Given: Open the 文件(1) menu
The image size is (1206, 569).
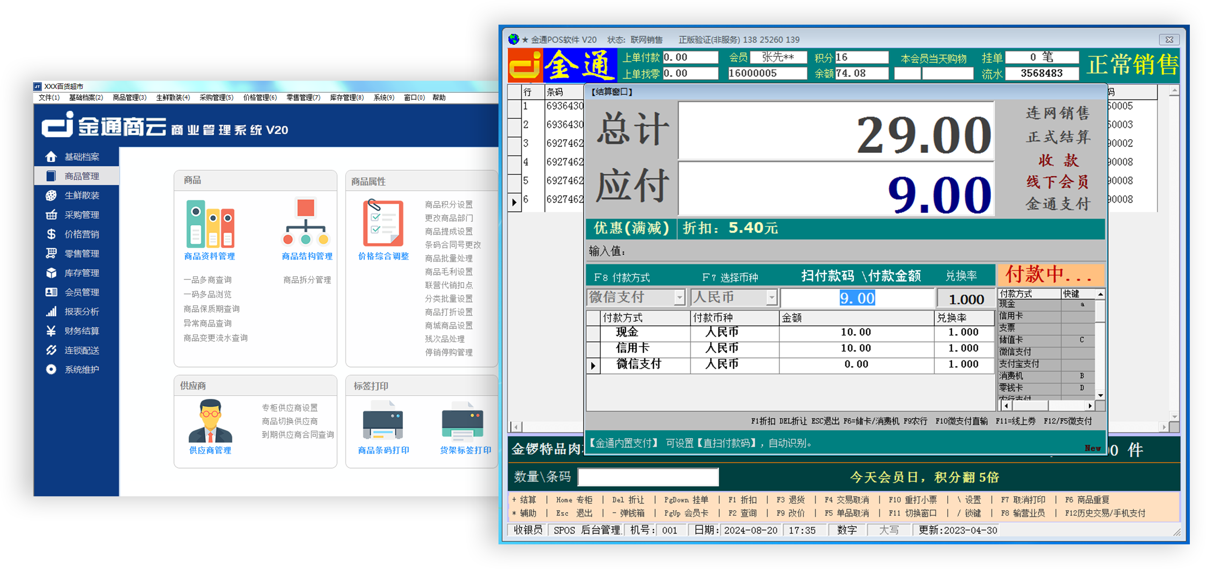Looking at the screenshot, I should [x=49, y=97].
